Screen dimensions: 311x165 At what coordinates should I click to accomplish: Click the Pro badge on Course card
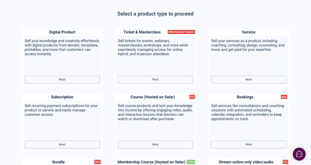tap(192, 97)
